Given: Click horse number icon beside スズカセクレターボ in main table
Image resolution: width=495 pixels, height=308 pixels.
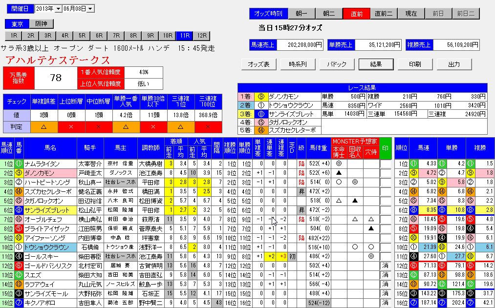Looking at the screenshot, I should [19, 192].
